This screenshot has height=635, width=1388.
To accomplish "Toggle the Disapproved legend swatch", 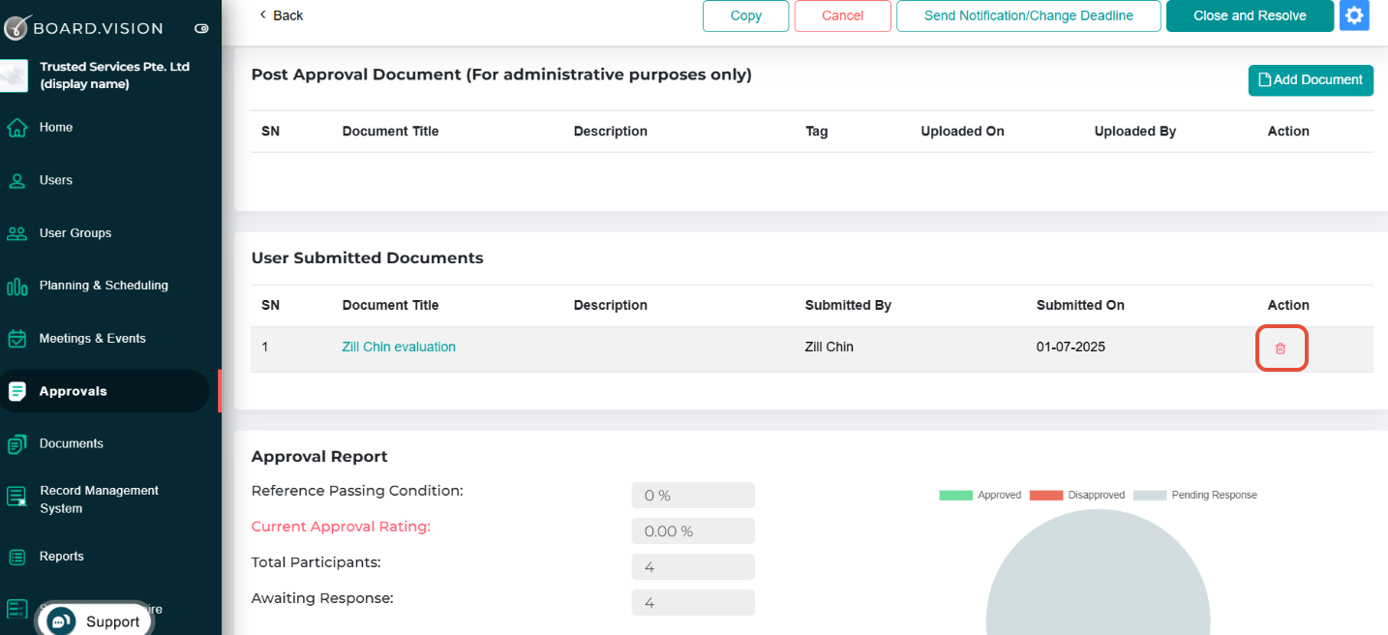I will pyautogui.click(x=1045, y=495).
